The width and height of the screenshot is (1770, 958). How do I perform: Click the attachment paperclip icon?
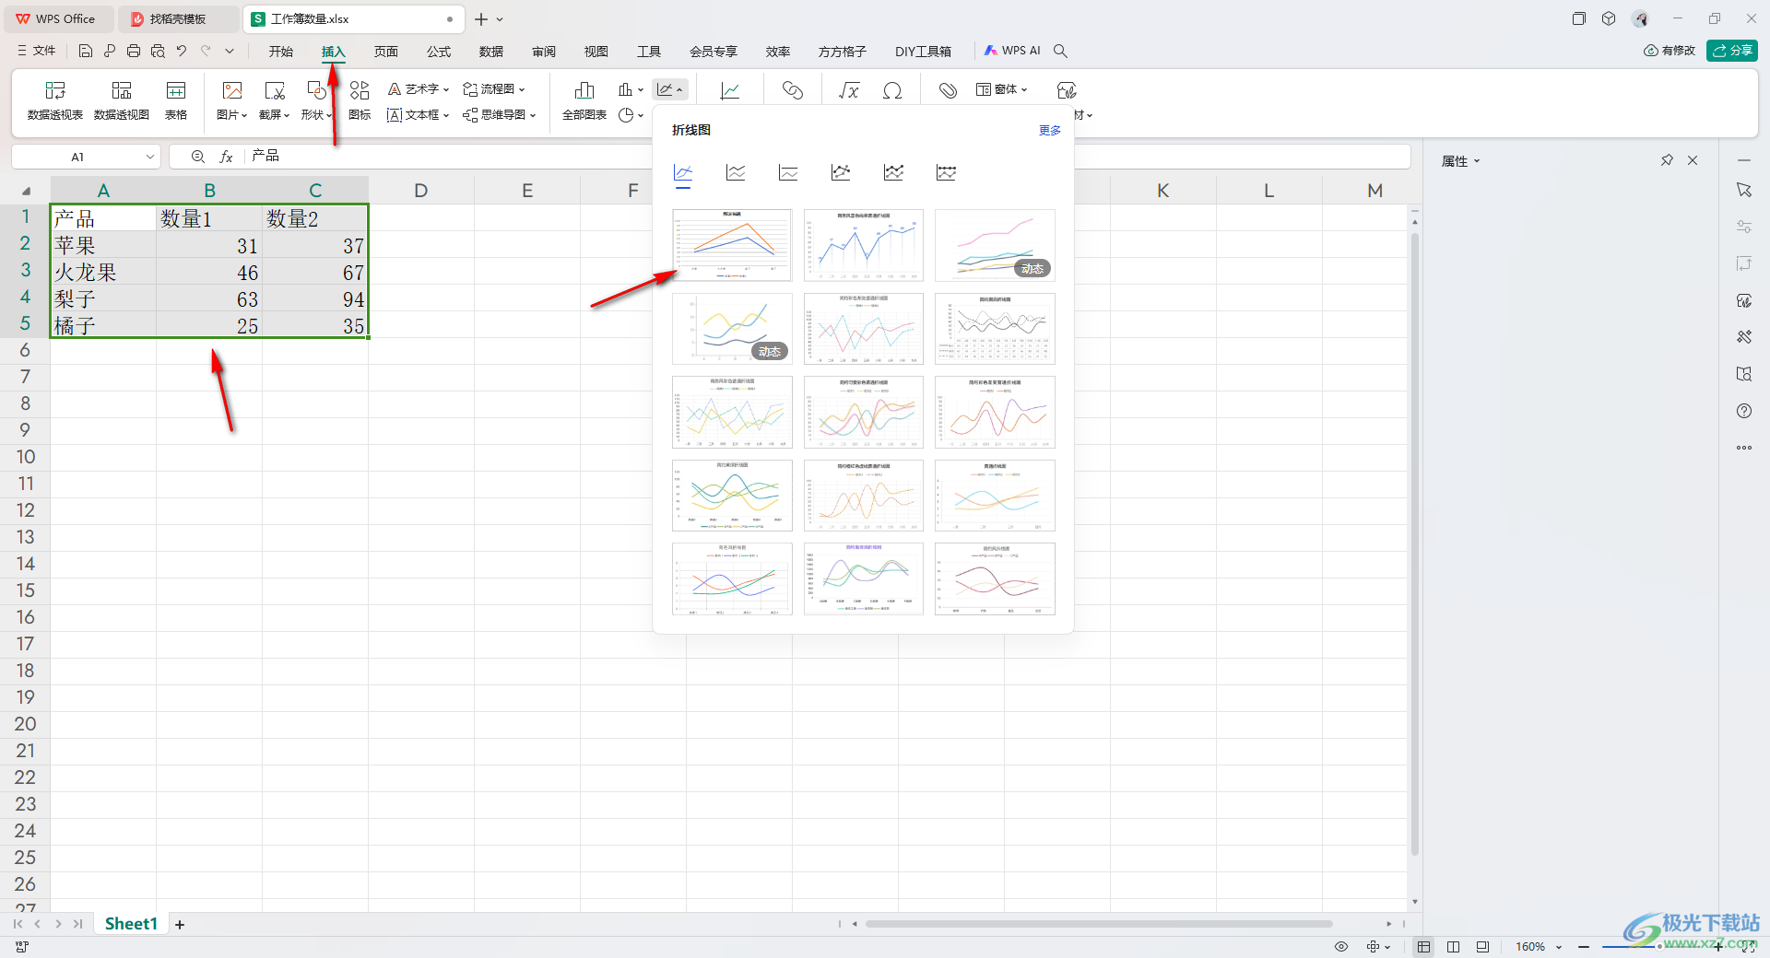(948, 90)
